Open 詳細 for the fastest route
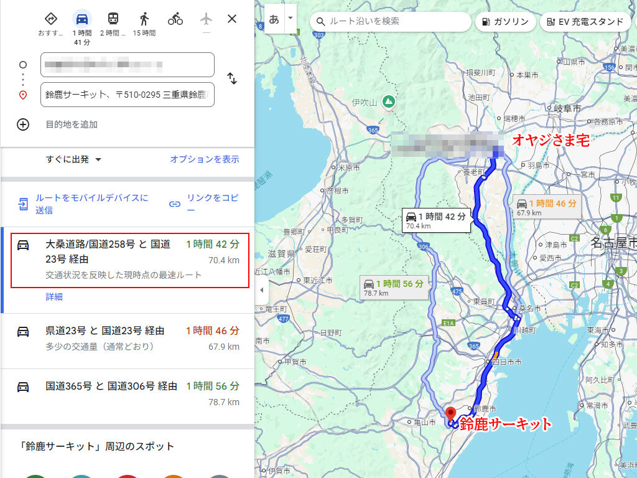The image size is (637, 478). tap(54, 297)
